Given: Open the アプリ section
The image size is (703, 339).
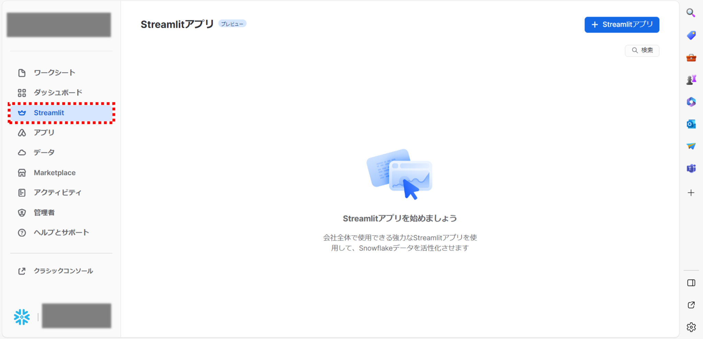Looking at the screenshot, I should [44, 132].
